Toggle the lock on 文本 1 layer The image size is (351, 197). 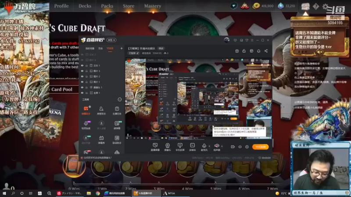point(86,65)
